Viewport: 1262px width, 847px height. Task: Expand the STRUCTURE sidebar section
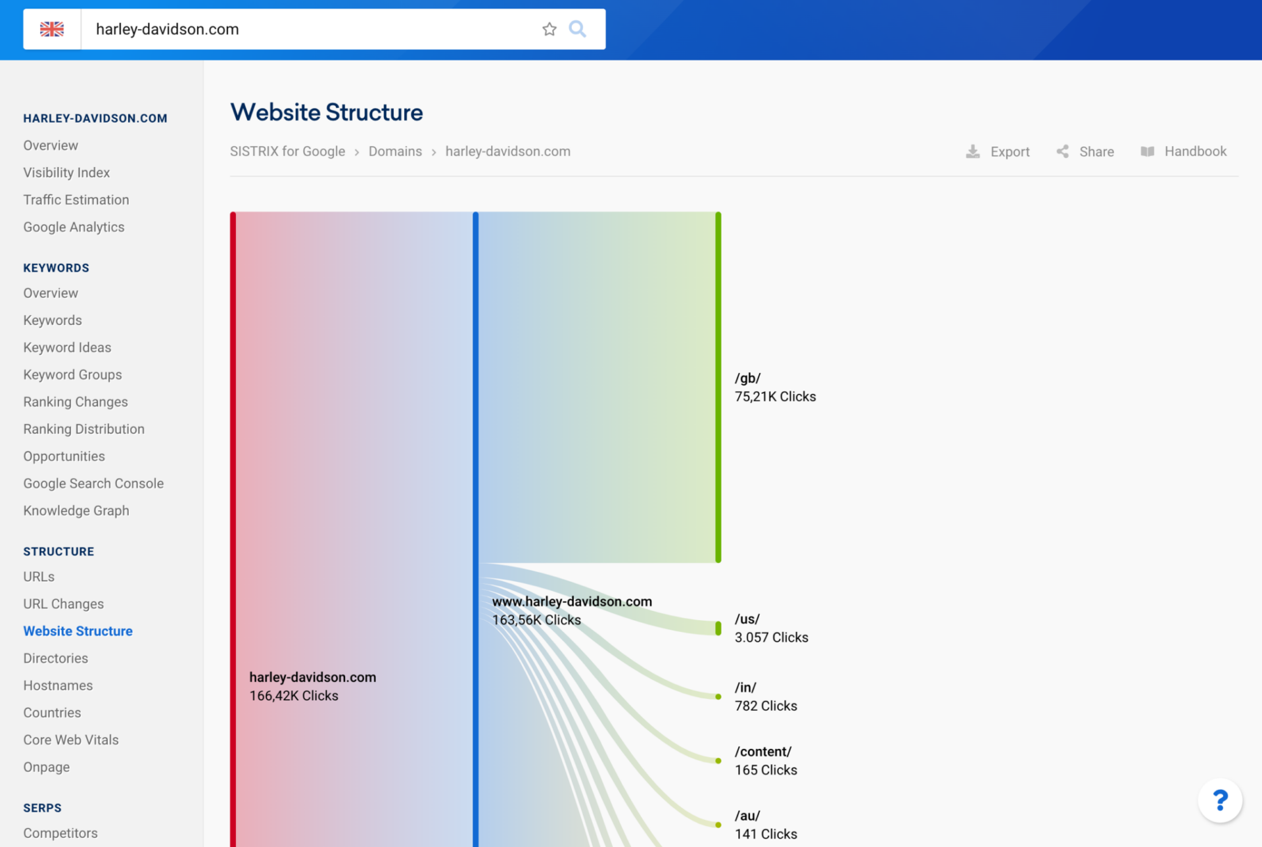pyautogui.click(x=58, y=551)
